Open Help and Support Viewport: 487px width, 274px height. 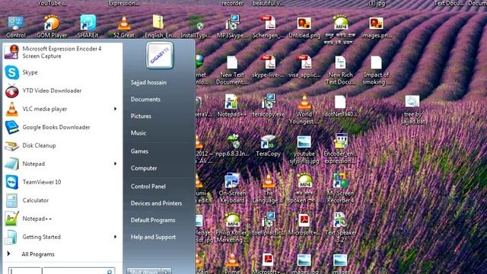point(153,237)
